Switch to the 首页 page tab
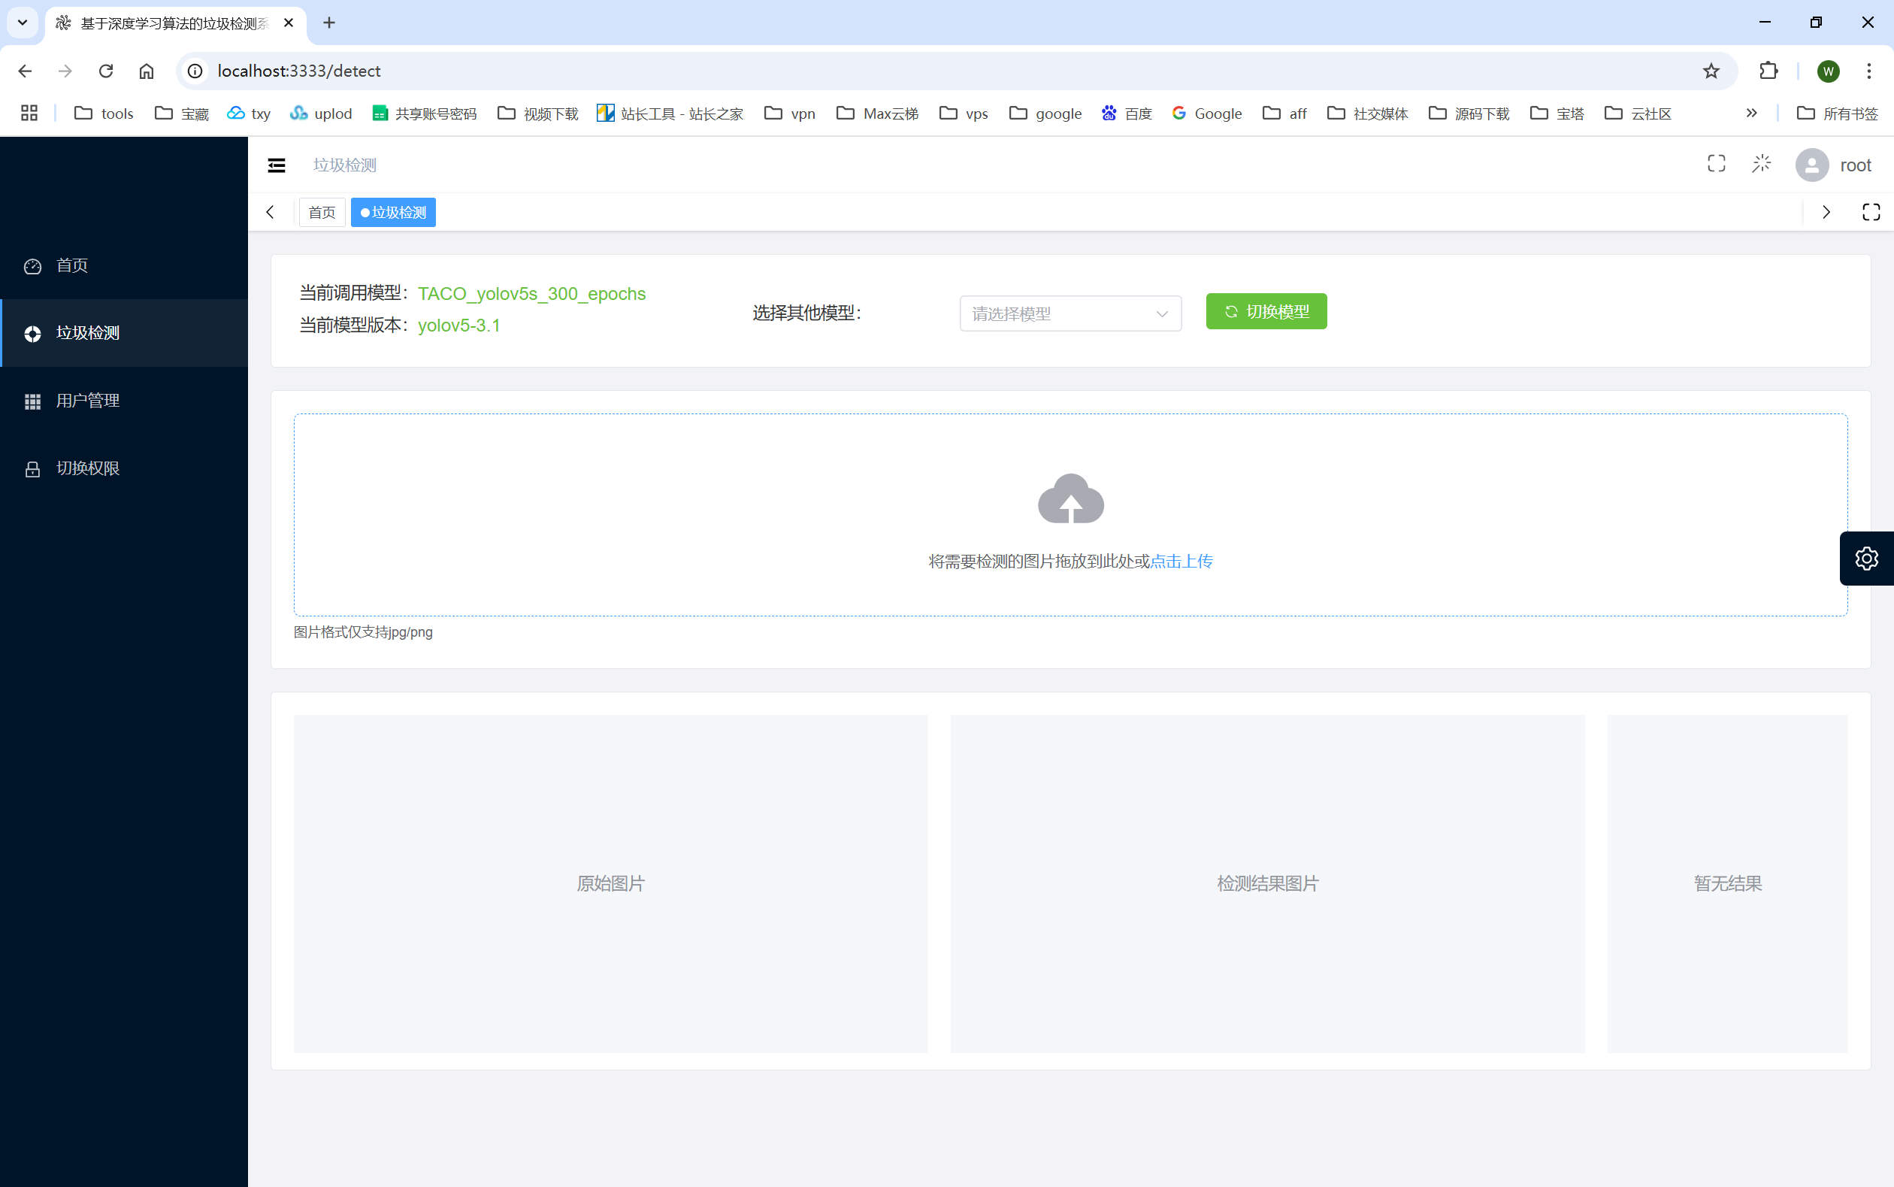Image resolution: width=1894 pixels, height=1187 pixels. click(x=322, y=212)
